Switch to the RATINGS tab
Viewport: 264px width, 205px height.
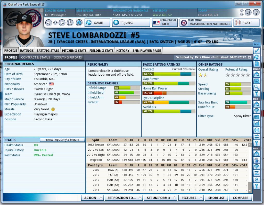point(27,51)
